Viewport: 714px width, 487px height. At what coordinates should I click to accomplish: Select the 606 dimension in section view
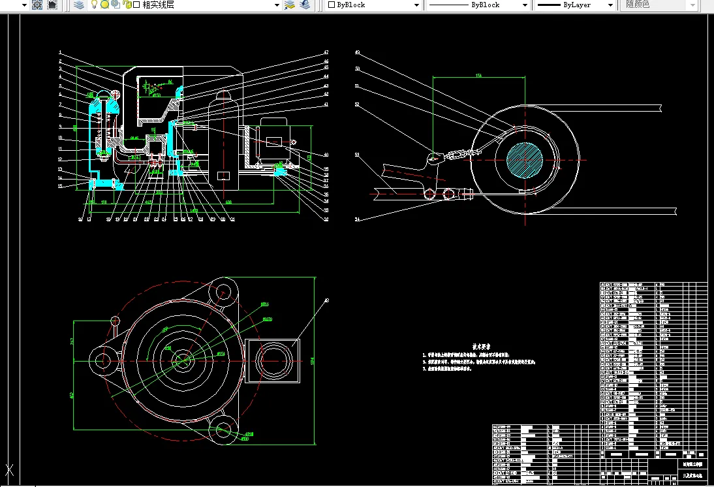pos(228,202)
